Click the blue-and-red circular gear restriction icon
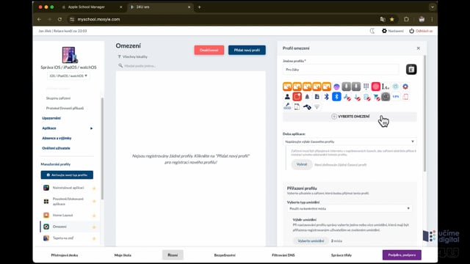Screen dimensions: 470x264 click(x=405, y=87)
